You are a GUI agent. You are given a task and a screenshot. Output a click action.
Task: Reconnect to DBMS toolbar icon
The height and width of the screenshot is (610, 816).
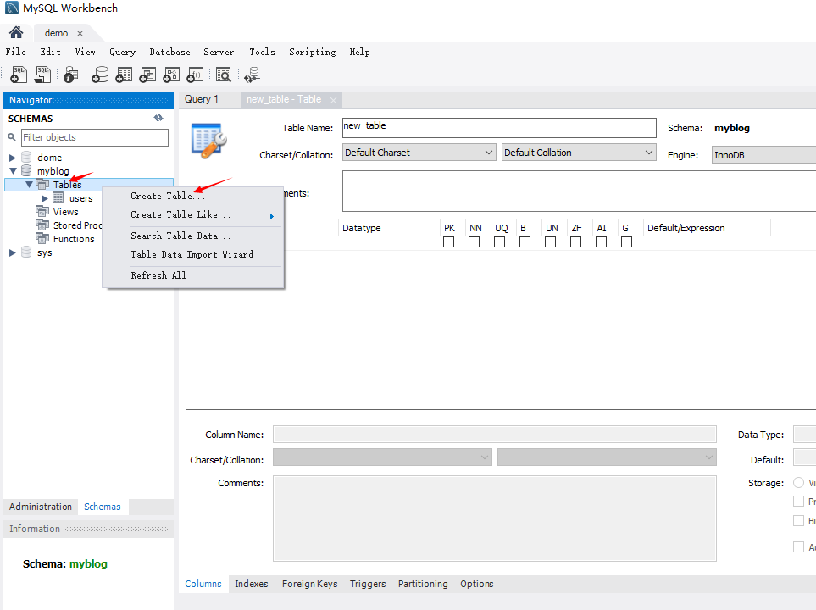tap(253, 75)
